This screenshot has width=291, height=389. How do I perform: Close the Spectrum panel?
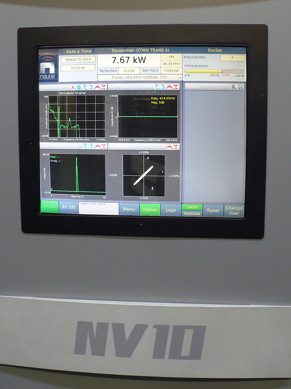pos(103,87)
